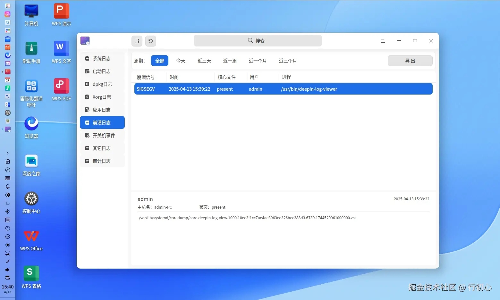Select Xorg日志 in the sidebar
Viewport: 500px width, 300px height.
tap(102, 97)
